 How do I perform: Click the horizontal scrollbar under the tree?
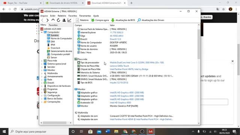[55, 123]
